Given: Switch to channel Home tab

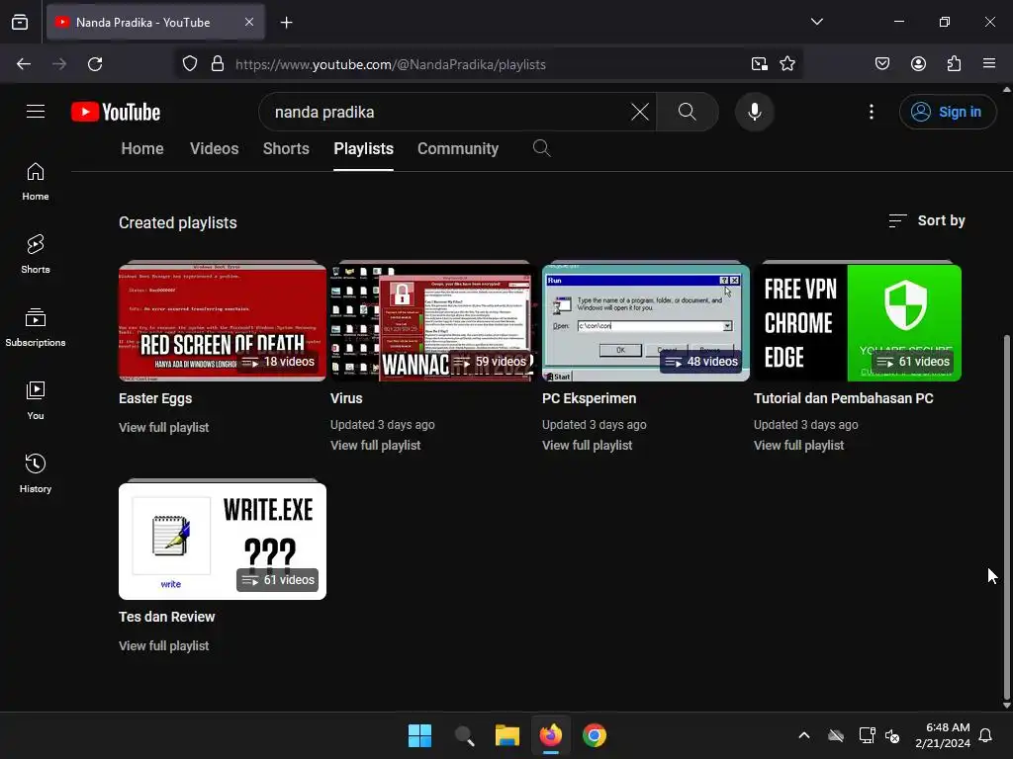Looking at the screenshot, I should [x=142, y=148].
